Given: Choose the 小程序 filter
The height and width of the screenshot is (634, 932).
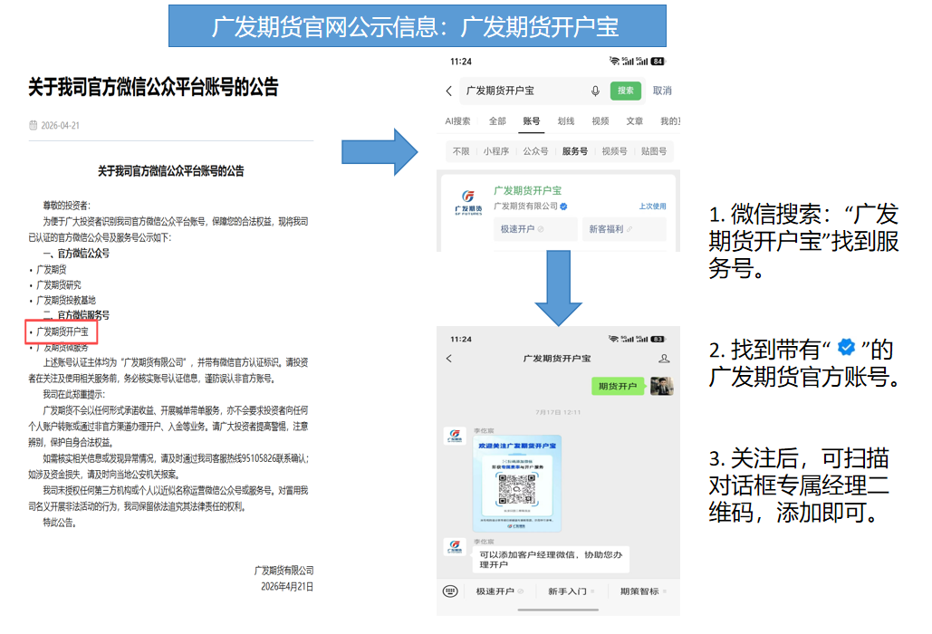Looking at the screenshot, I should click(x=495, y=151).
